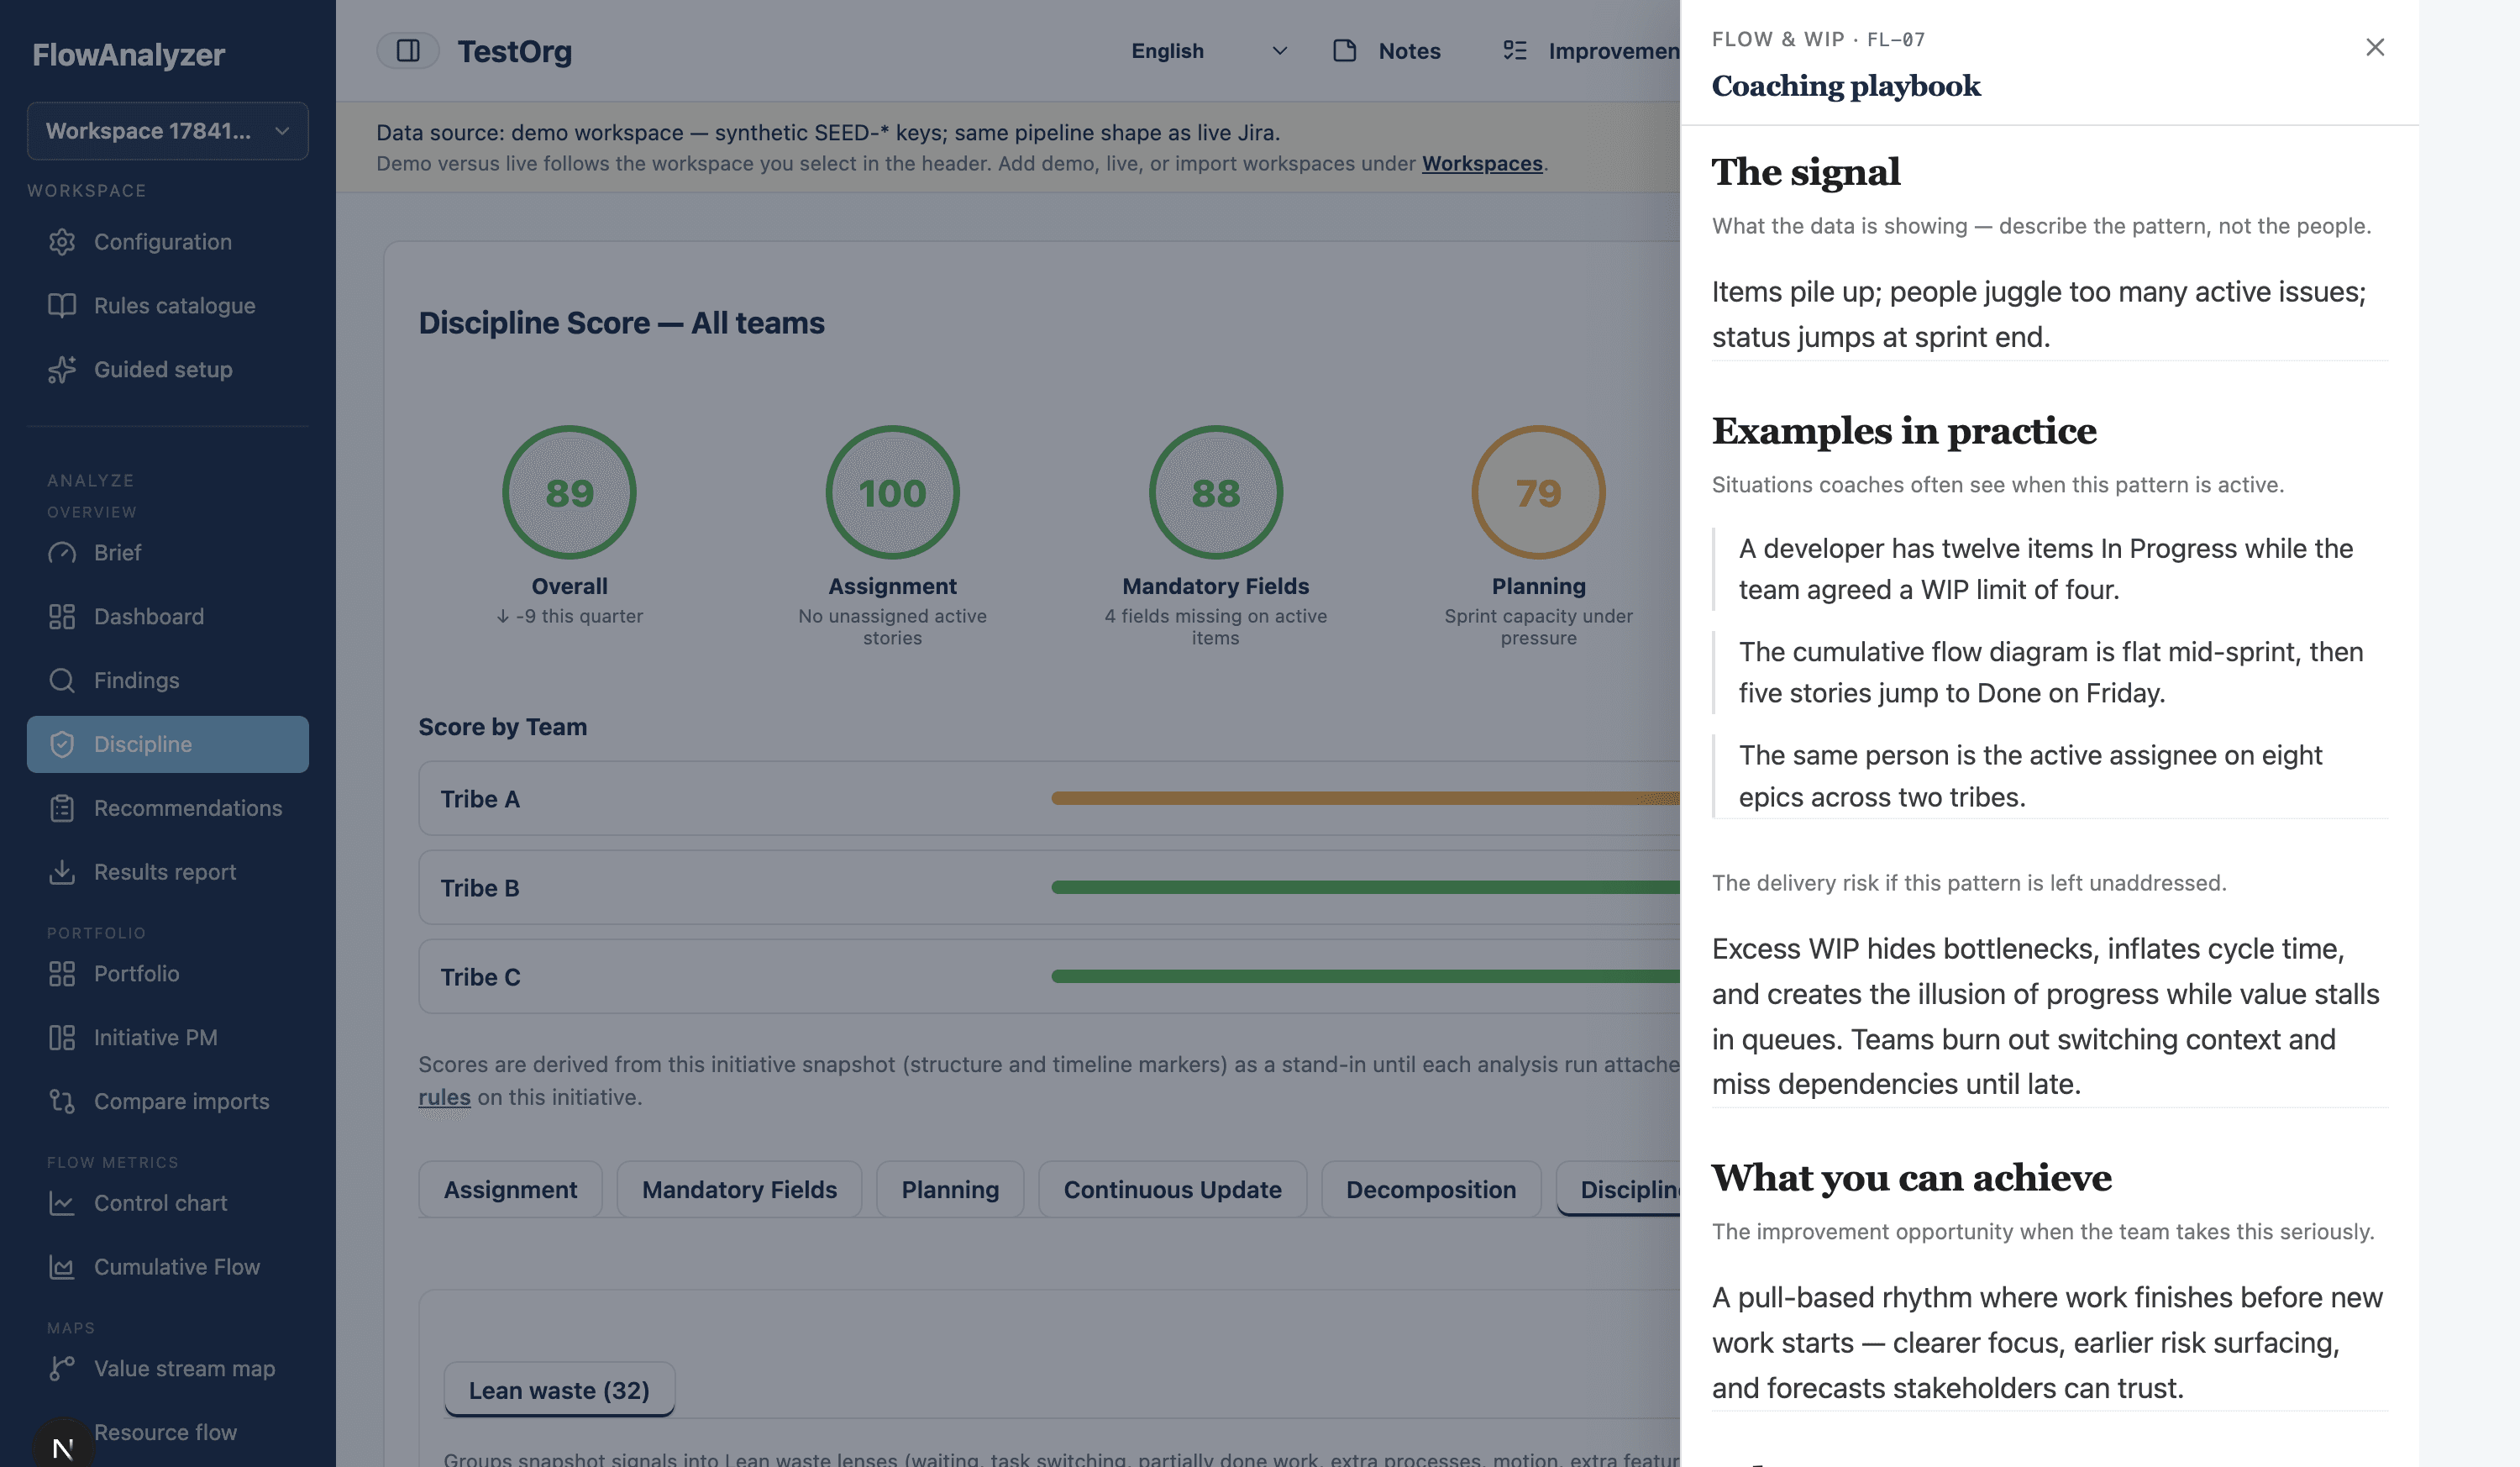Image resolution: width=2520 pixels, height=1467 pixels.
Task: Click the Rules catalogue book icon
Action: tap(62, 306)
